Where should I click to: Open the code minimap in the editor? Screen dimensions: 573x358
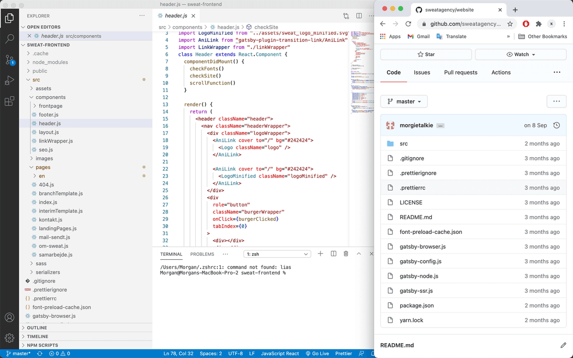click(x=361, y=72)
